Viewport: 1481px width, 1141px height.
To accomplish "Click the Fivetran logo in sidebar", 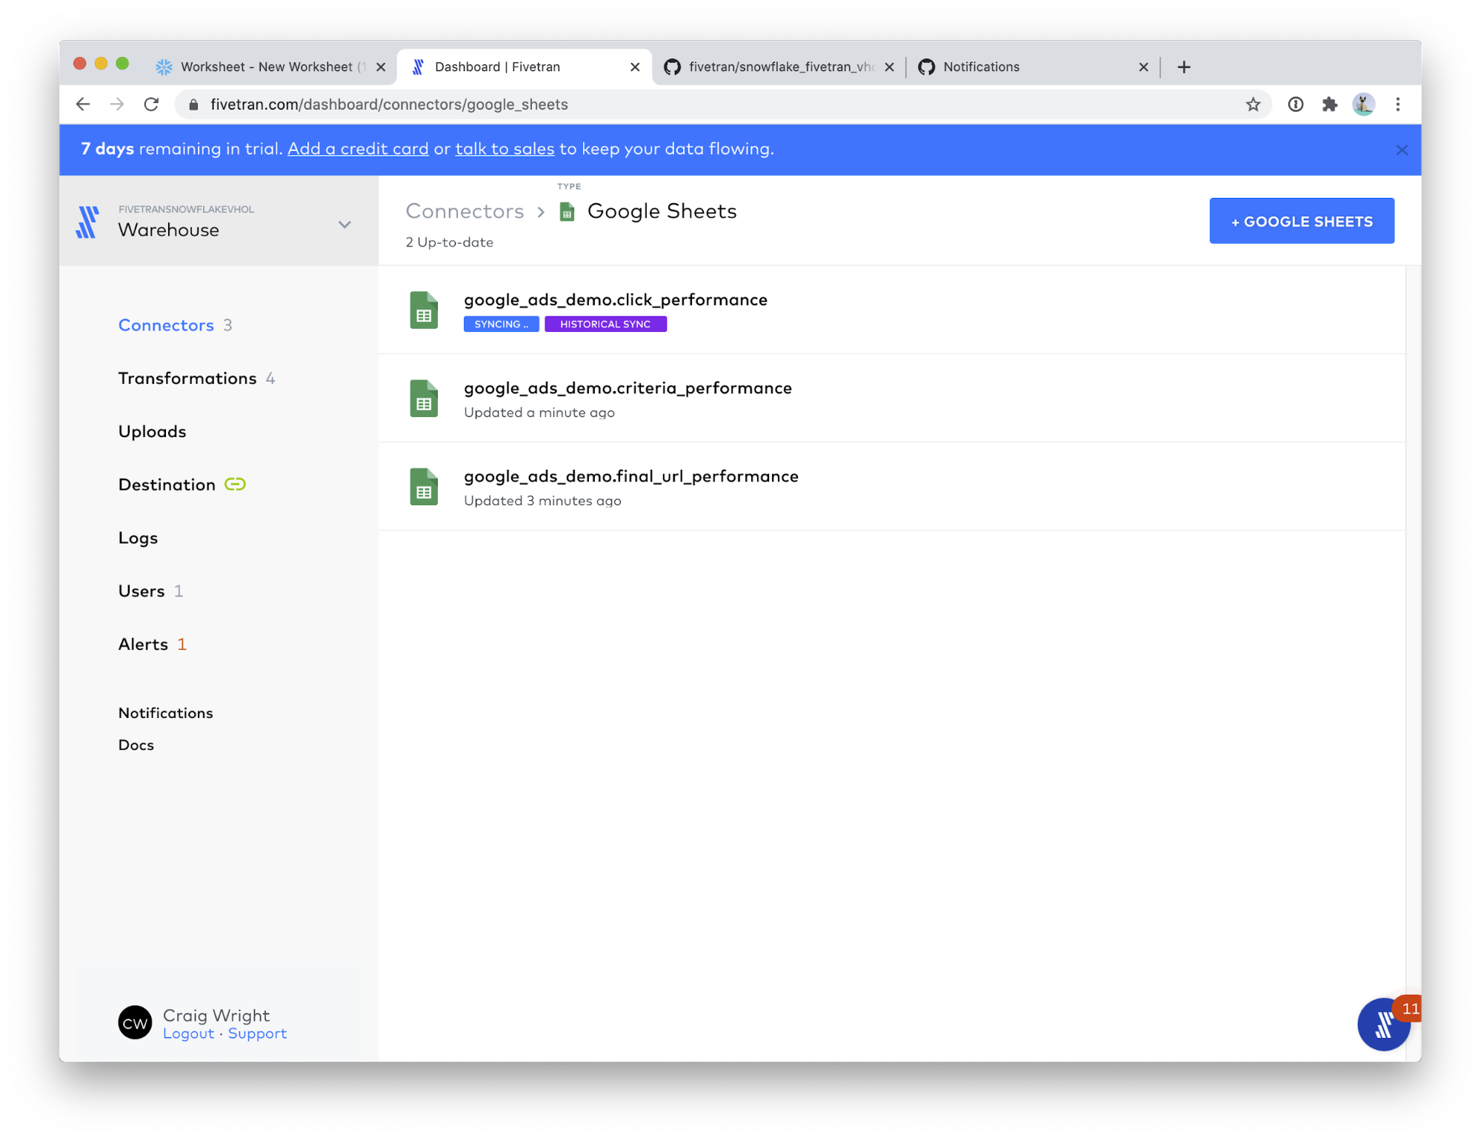I will tap(87, 222).
